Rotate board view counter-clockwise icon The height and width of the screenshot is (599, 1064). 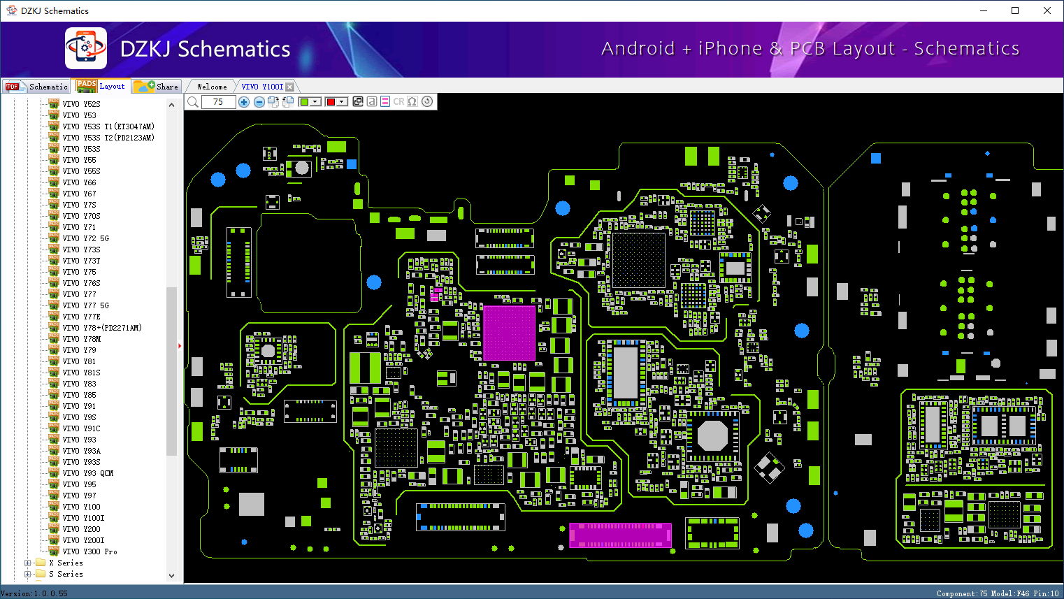pos(287,102)
